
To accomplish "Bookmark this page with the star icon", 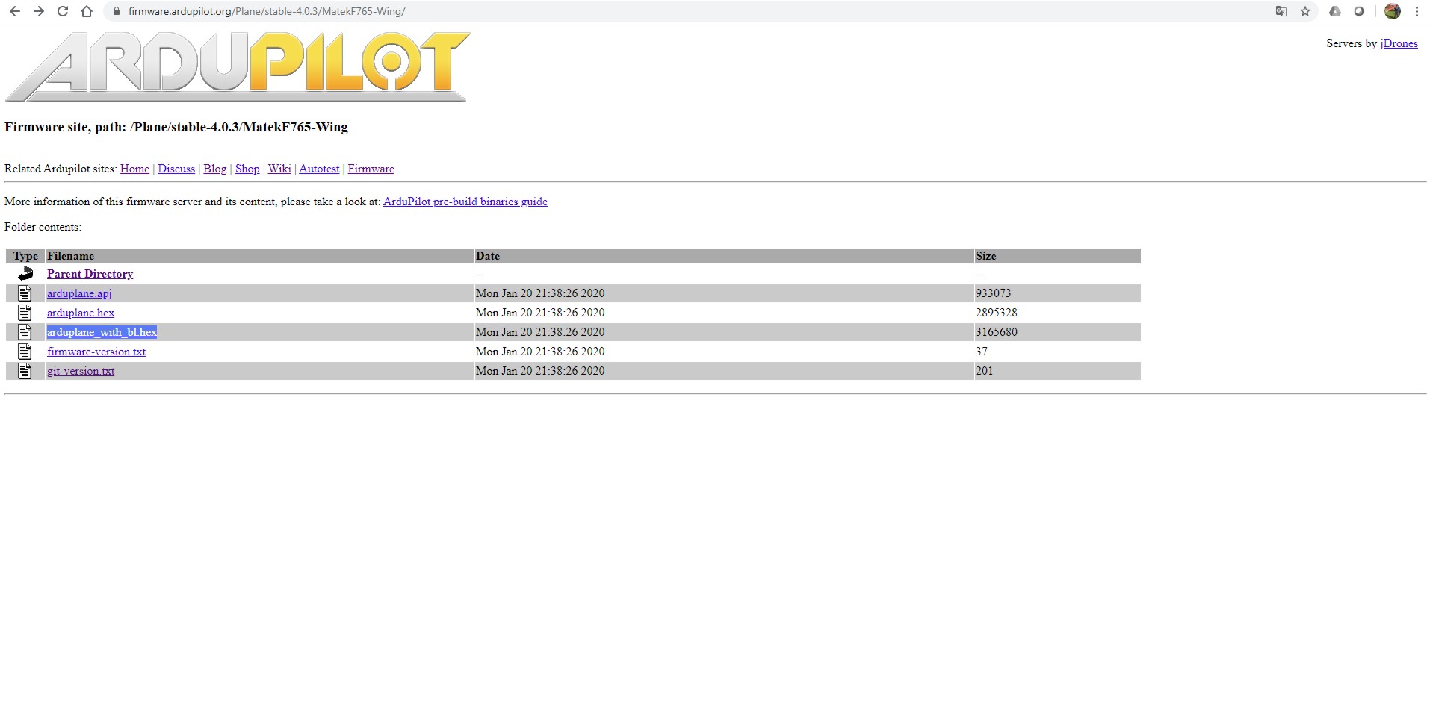I will click(x=1305, y=11).
